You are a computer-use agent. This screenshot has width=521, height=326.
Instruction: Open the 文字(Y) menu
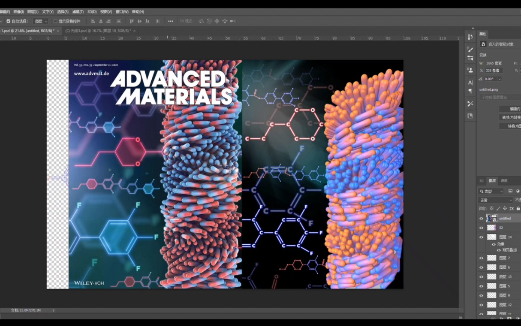pyautogui.click(x=48, y=12)
